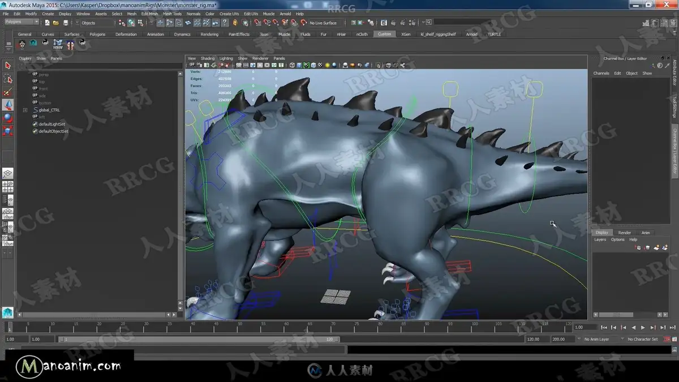Open scene using the folder icon
679x382 pixels.
55,23
